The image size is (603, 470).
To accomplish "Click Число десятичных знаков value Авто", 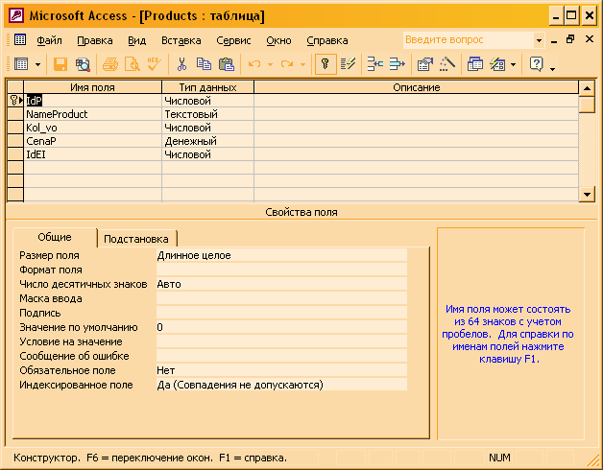I will click(281, 284).
